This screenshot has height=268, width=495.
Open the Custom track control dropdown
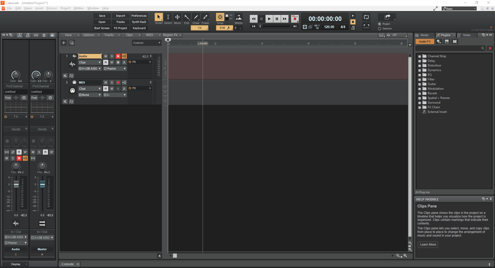click(147, 43)
